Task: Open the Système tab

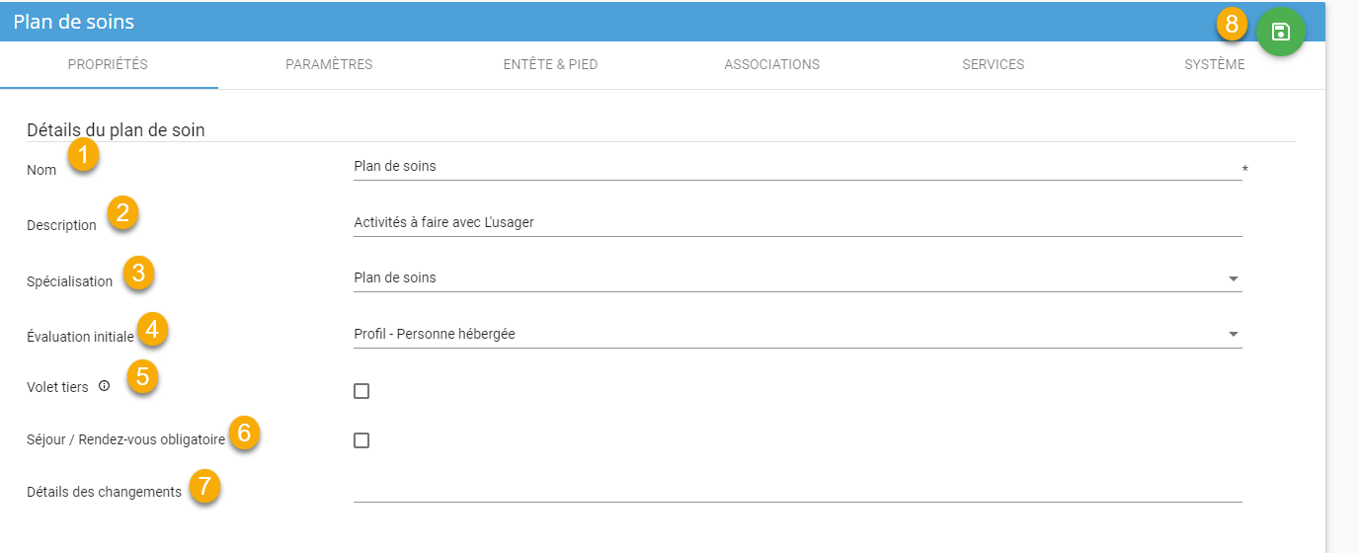Action: pos(1214,65)
